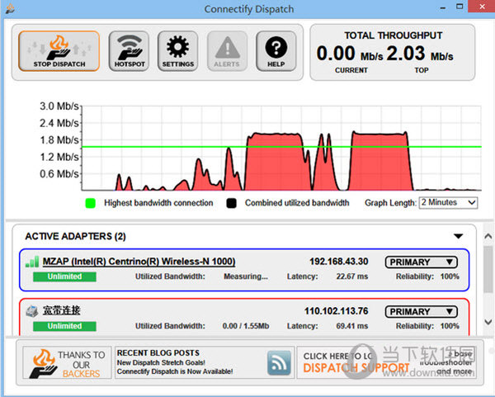Image resolution: width=495 pixels, height=397 pixels.
Task: Click the black Combined utilized bandwidth swatch
Action: [x=231, y=203]
